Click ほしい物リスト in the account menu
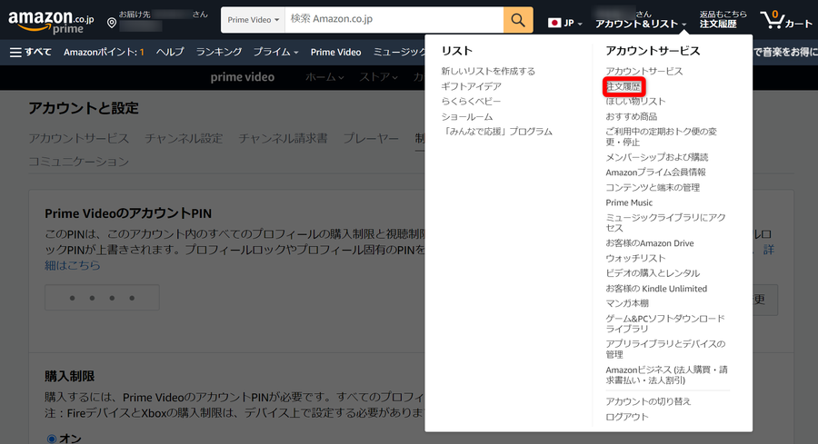818x444 pixels. [635, 101]
